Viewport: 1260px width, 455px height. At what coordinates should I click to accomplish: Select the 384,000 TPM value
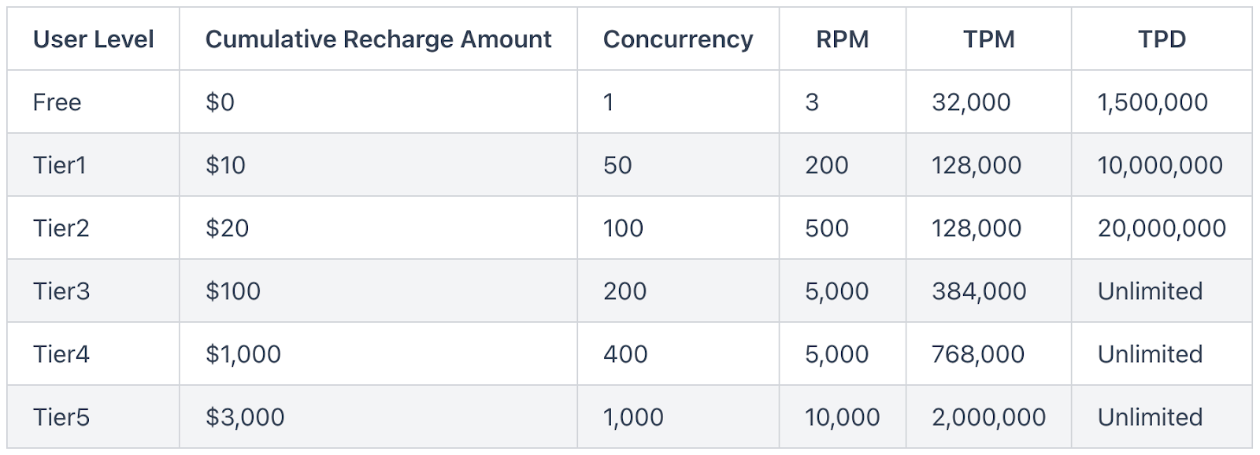tap(979, 291)
